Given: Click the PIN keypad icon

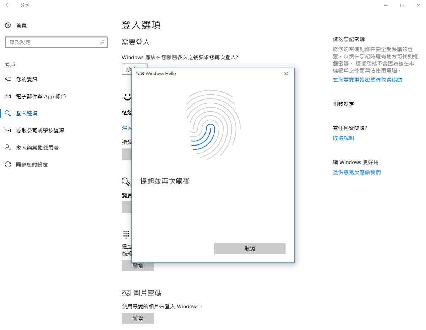Looking at the screenshot, I should click(126, 234).
